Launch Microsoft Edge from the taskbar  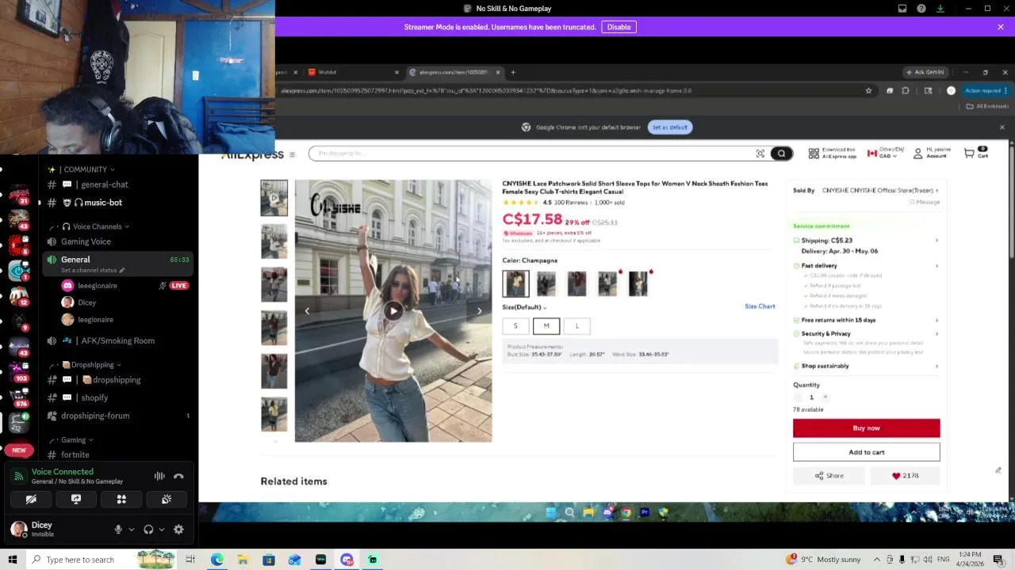(216, 560)
